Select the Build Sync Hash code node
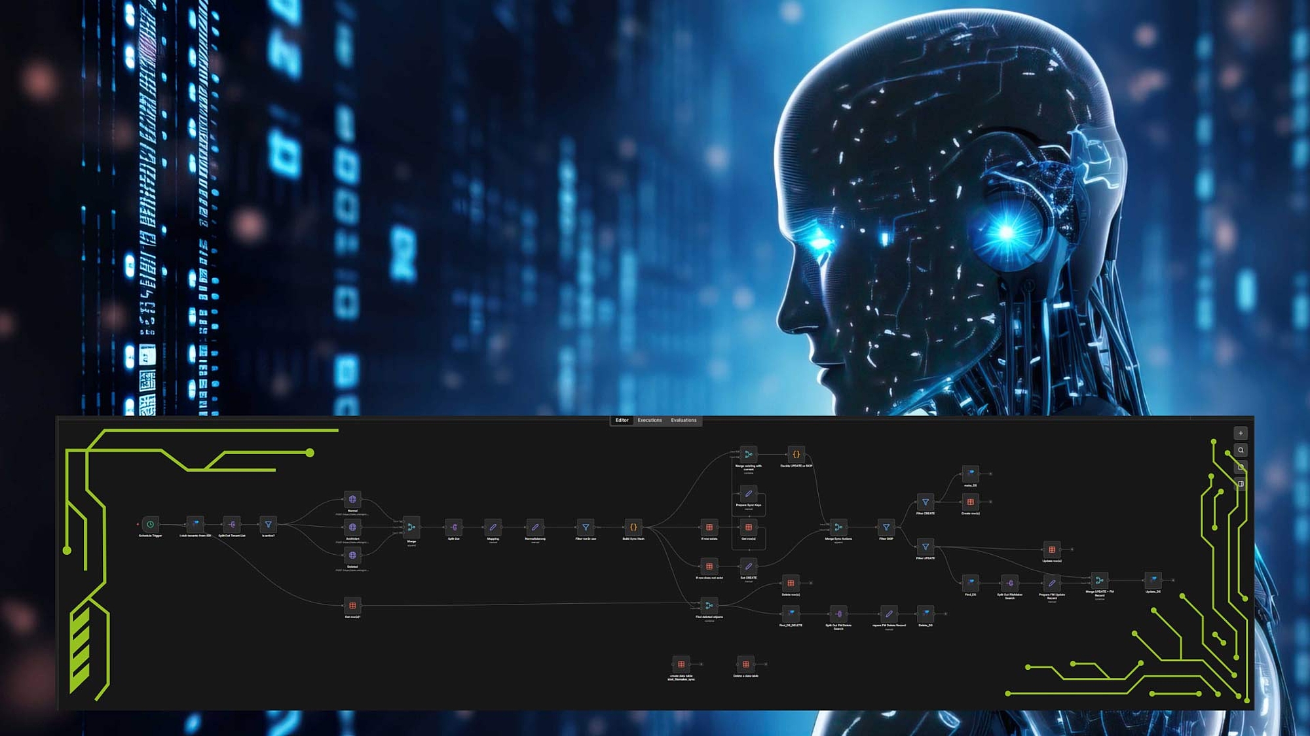The image size is (1310, 736). tap(633, 527)
